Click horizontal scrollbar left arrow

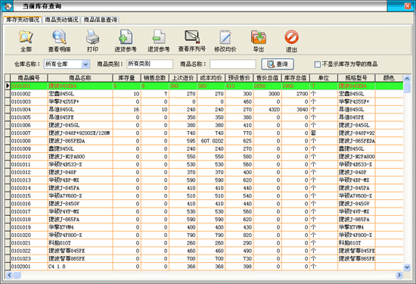coord(9,275)
